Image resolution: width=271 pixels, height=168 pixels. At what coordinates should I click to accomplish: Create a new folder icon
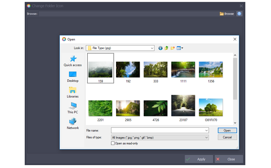coord(173,48)
